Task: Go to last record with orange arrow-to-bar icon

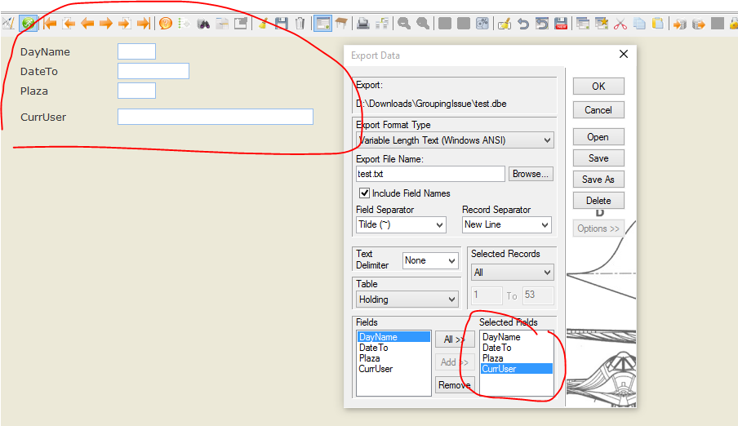Action: [x=143, y=24]
